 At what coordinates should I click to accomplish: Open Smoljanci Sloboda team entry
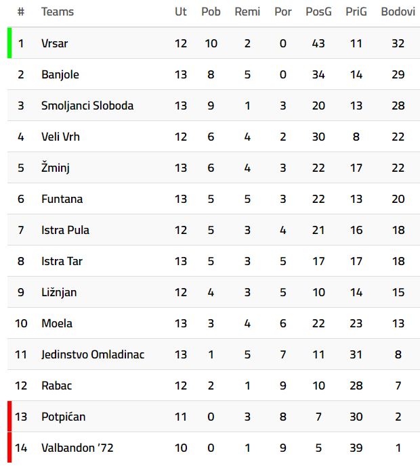(x=87, y=106)
